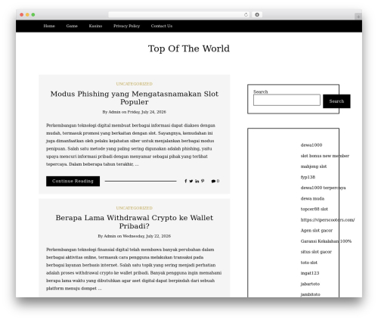Open the Privacy Policy menu item
Screen dimensions: 378x320
pyautogui.click(x=126, y=26)
